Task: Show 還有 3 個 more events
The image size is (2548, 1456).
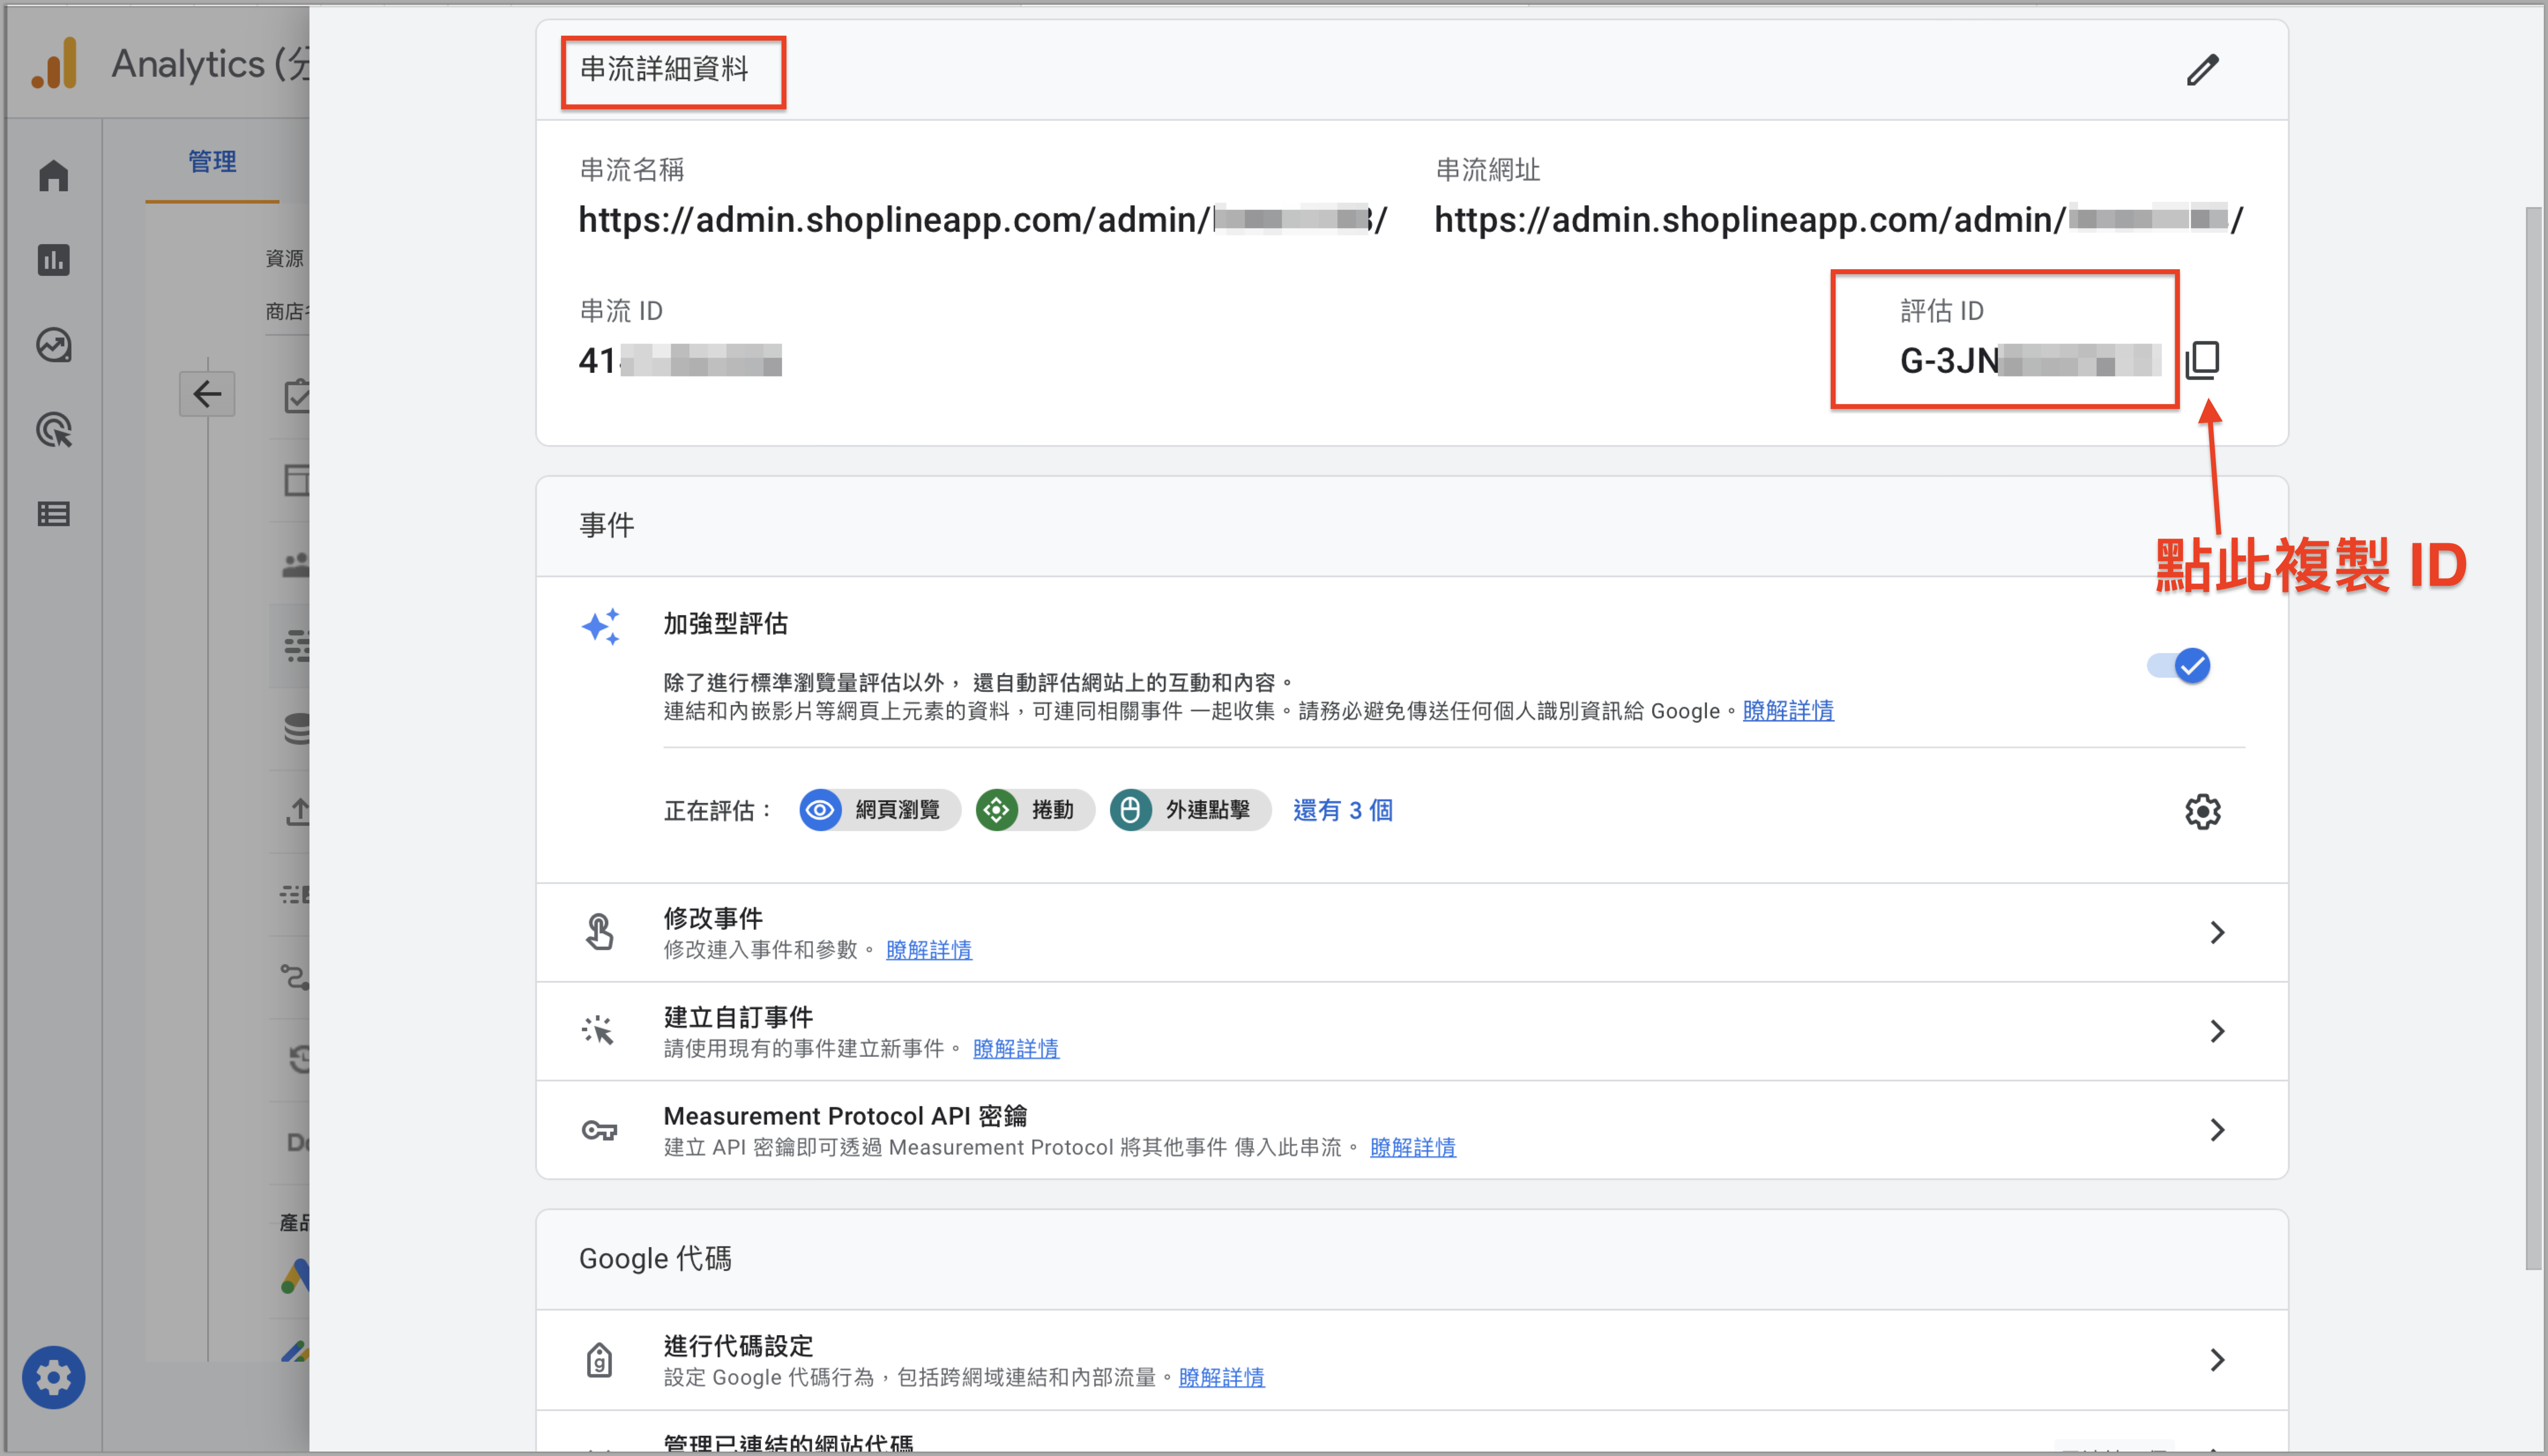Action: pos(1342,810)
